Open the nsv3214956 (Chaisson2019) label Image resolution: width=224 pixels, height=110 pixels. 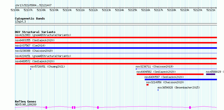pos(165,82)
